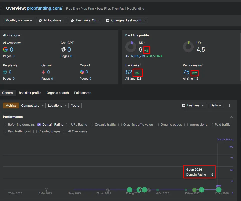Open the Changes: Last month dropdown
Viewport: 241px width, 201px height.
pyautogui.click(x=126, y=20)
